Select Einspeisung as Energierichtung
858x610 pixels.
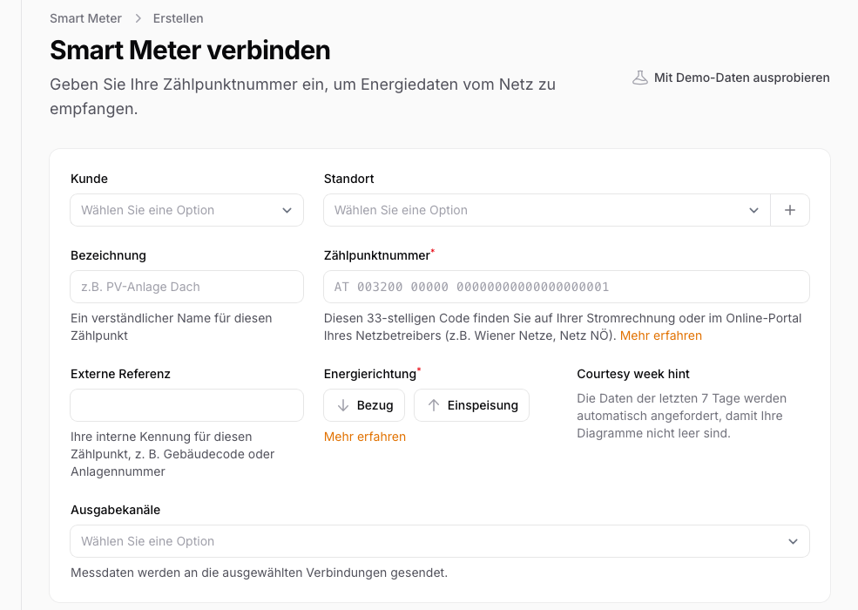coord(471,404)
